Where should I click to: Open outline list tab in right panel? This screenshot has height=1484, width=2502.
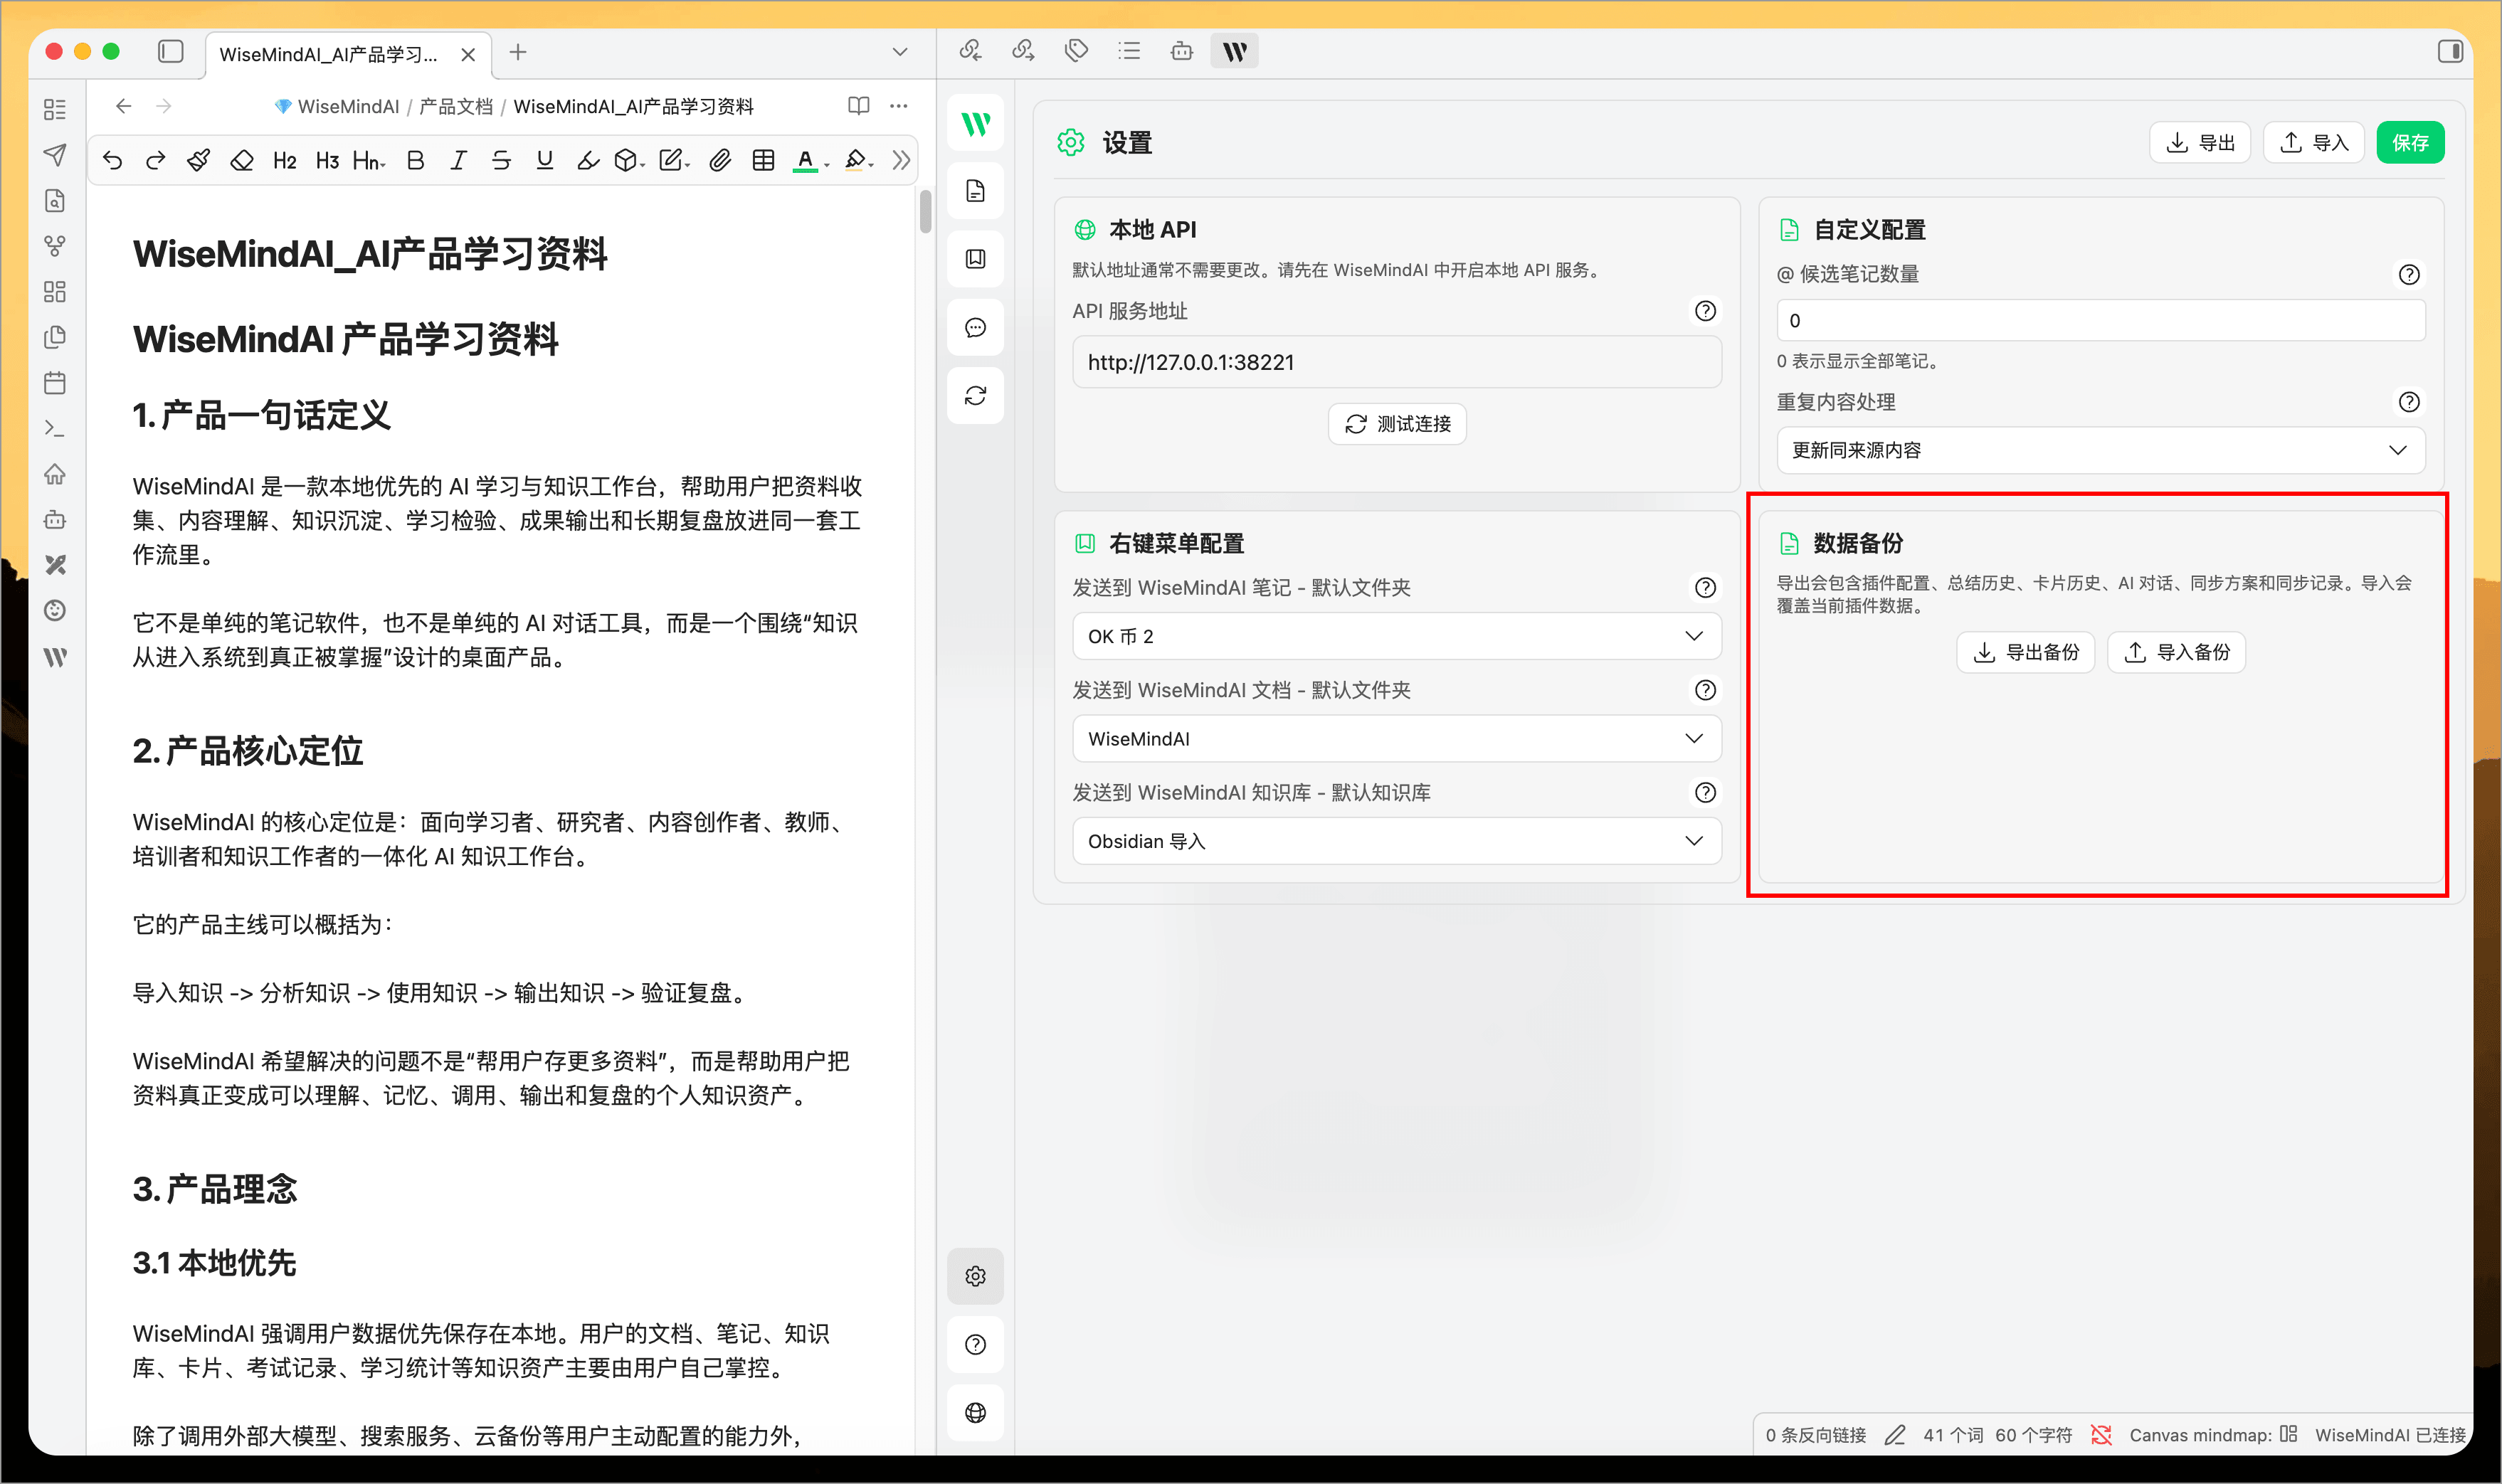pos(1129,51)
